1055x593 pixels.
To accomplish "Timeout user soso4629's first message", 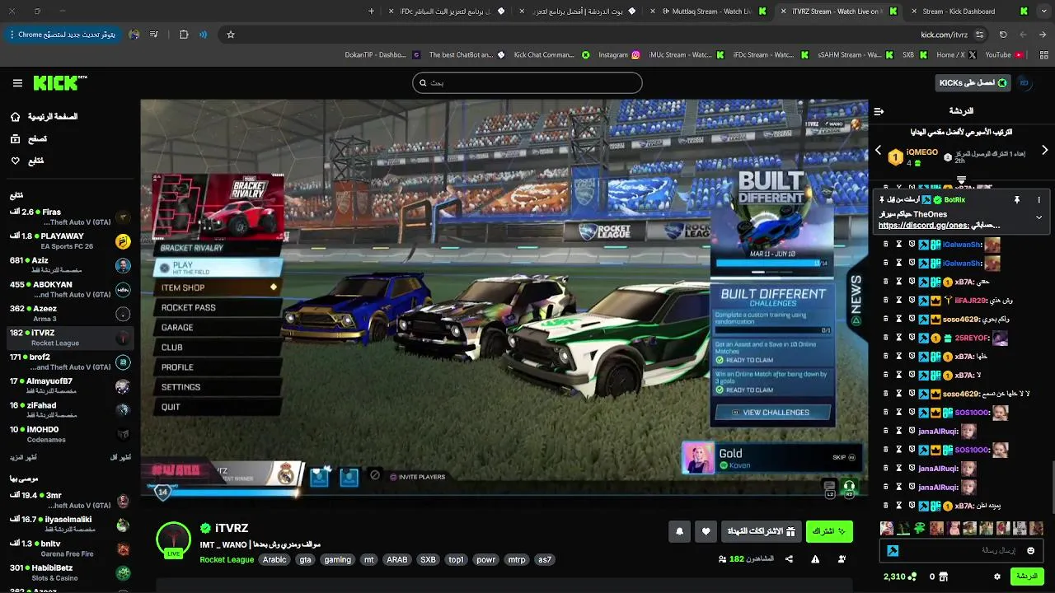I will point(899,320).
